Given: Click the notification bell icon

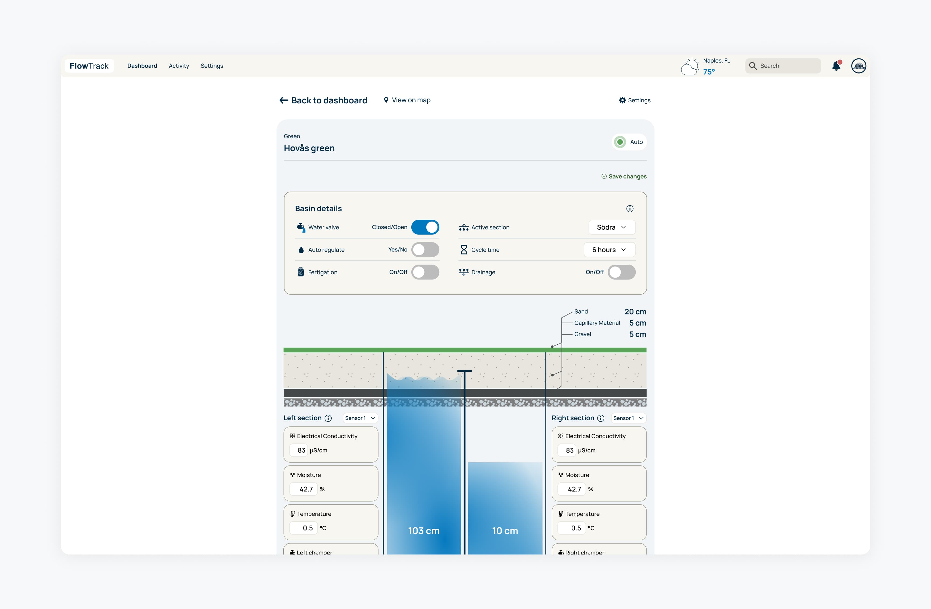Looking at the screenshot, I should pyautogui.click(x=836, y=66).
